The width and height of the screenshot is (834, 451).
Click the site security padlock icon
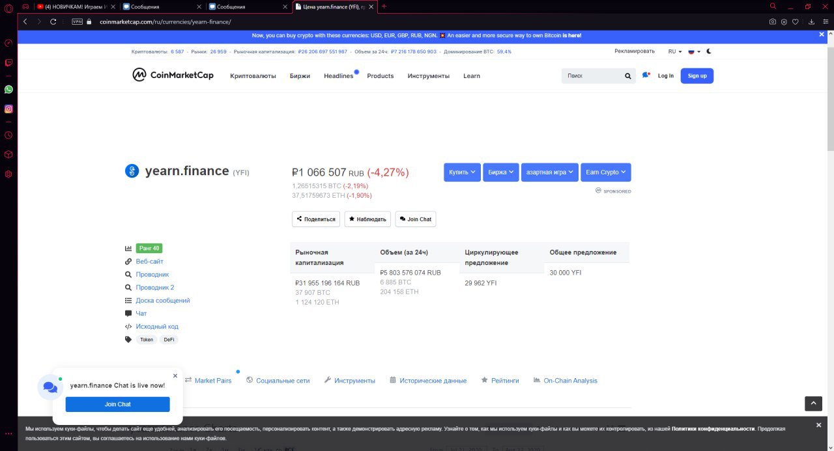tap(89, 21)
